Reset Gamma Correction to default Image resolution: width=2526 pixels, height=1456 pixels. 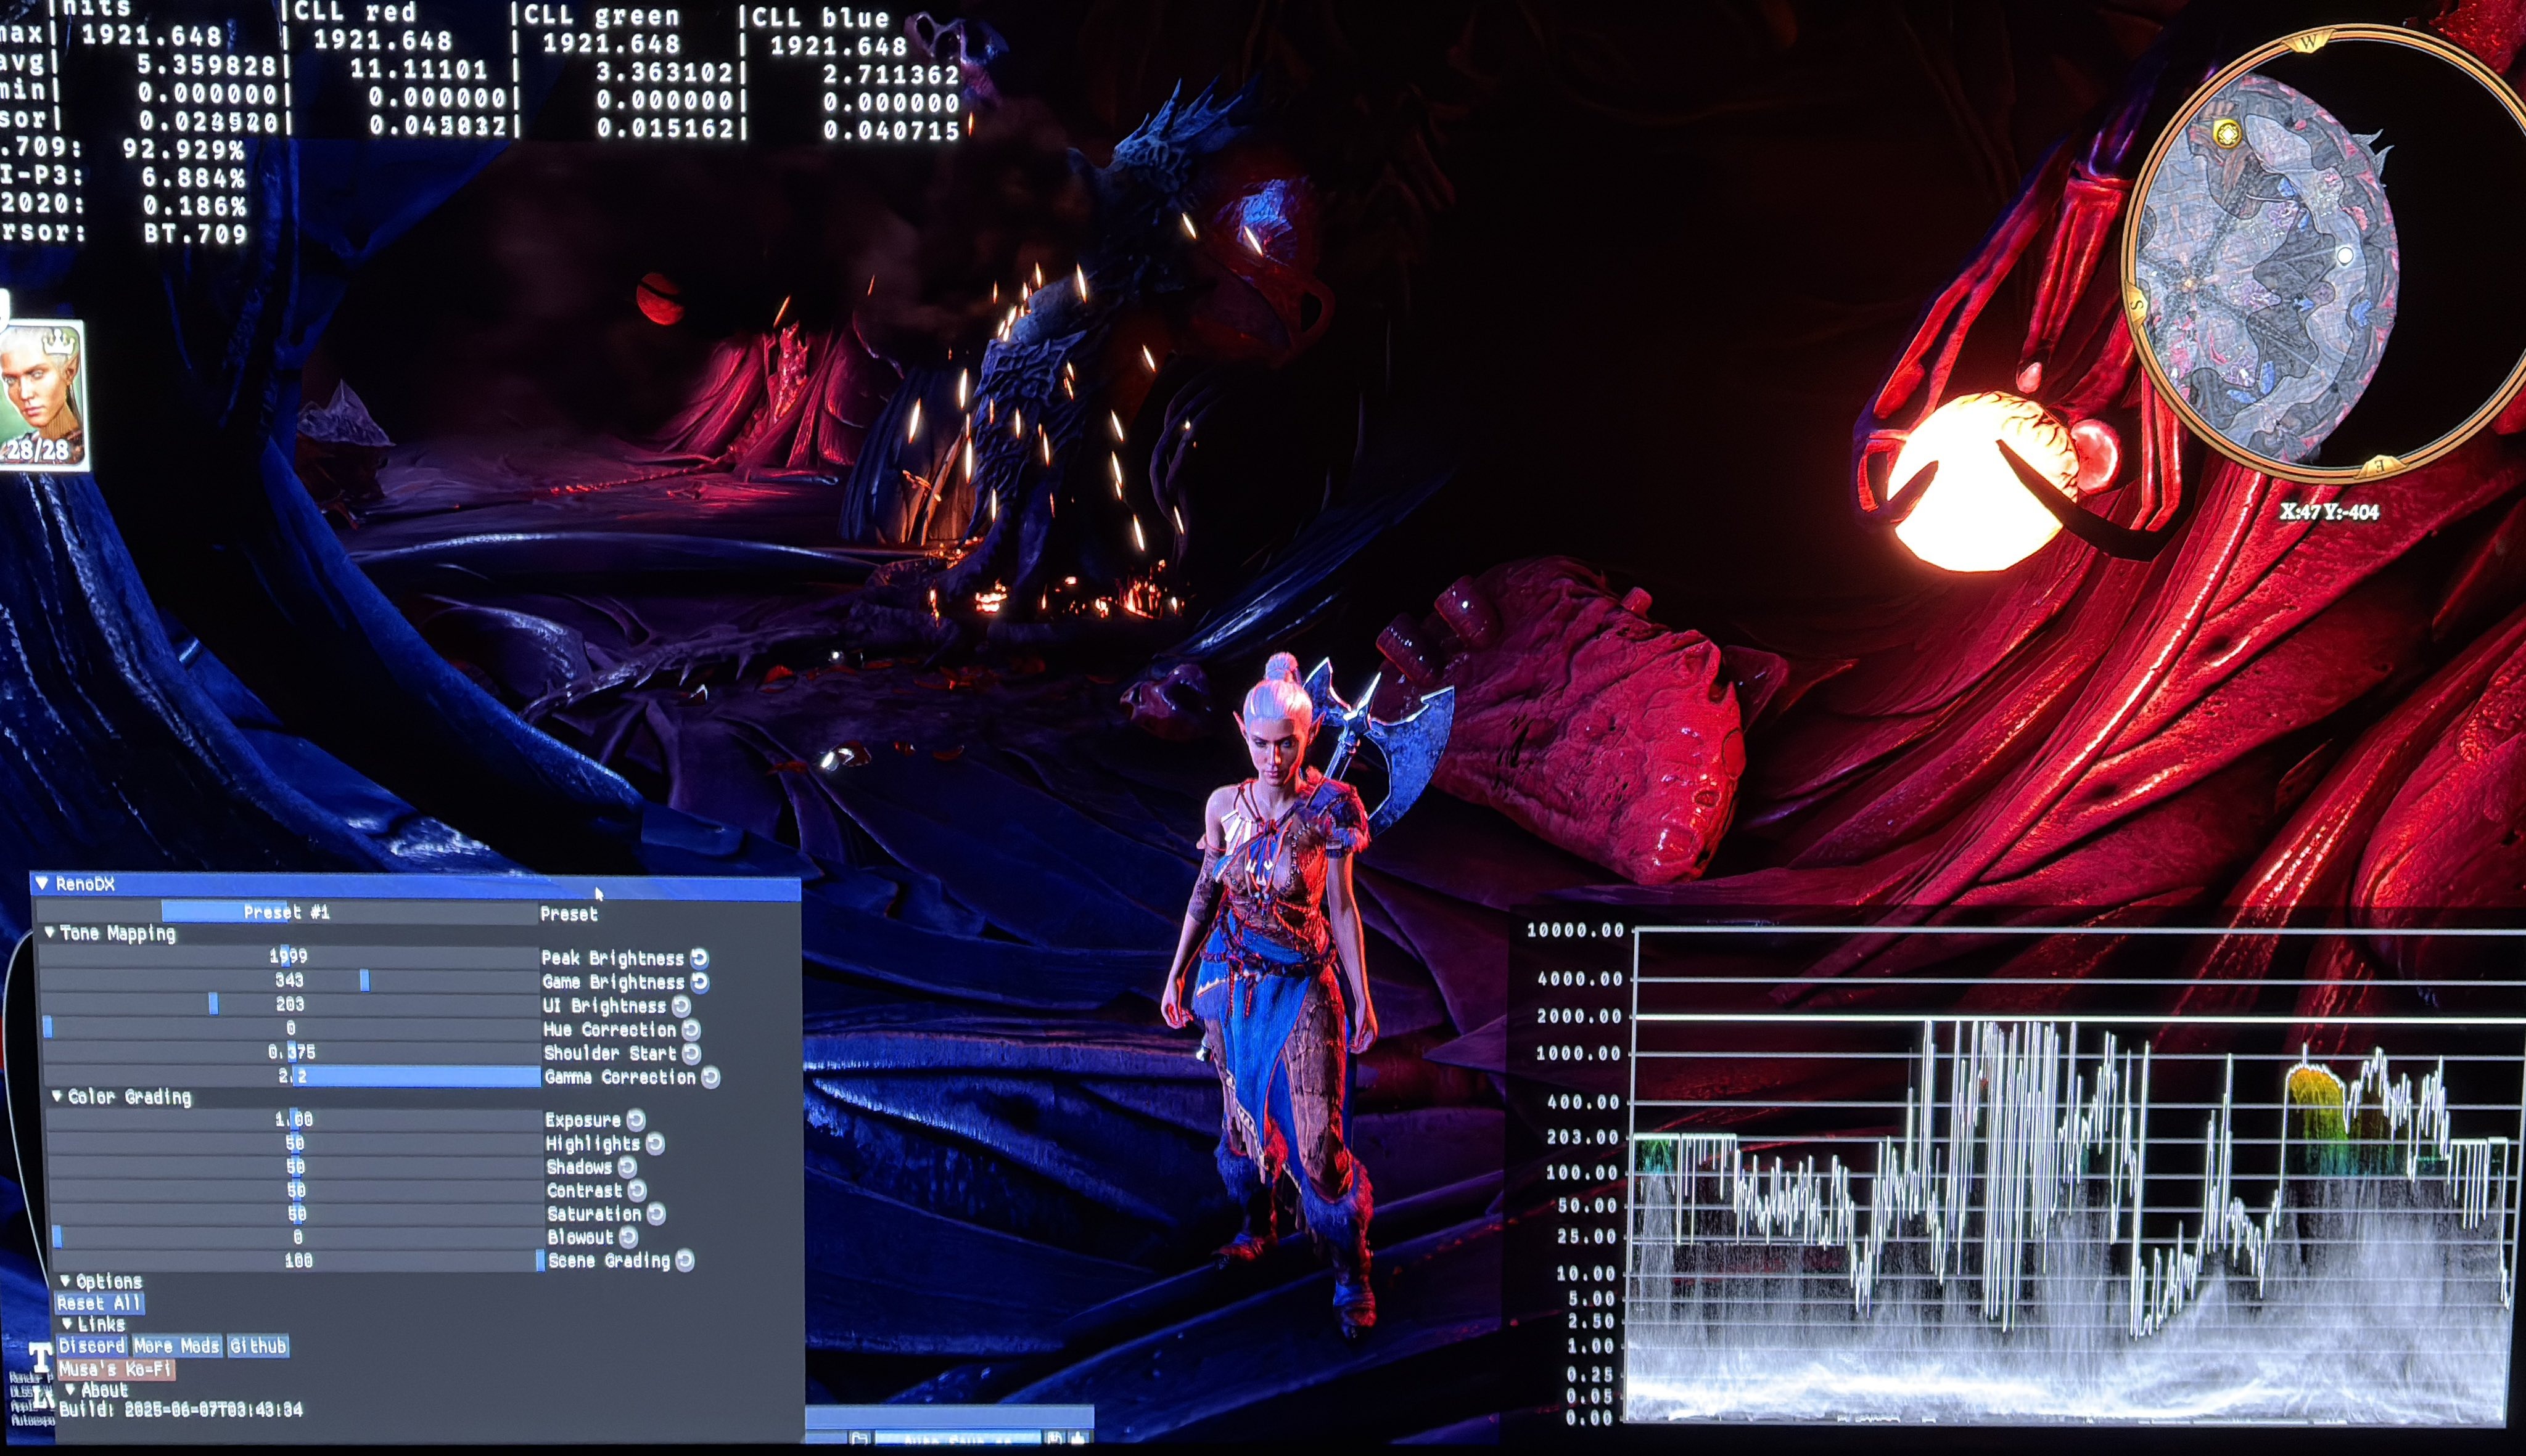click(x=710, y=1077)
